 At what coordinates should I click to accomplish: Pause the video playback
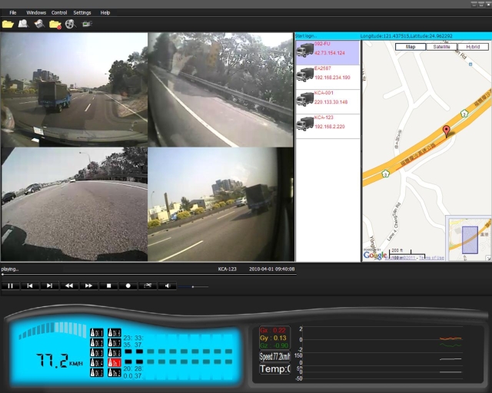point(11,286)
